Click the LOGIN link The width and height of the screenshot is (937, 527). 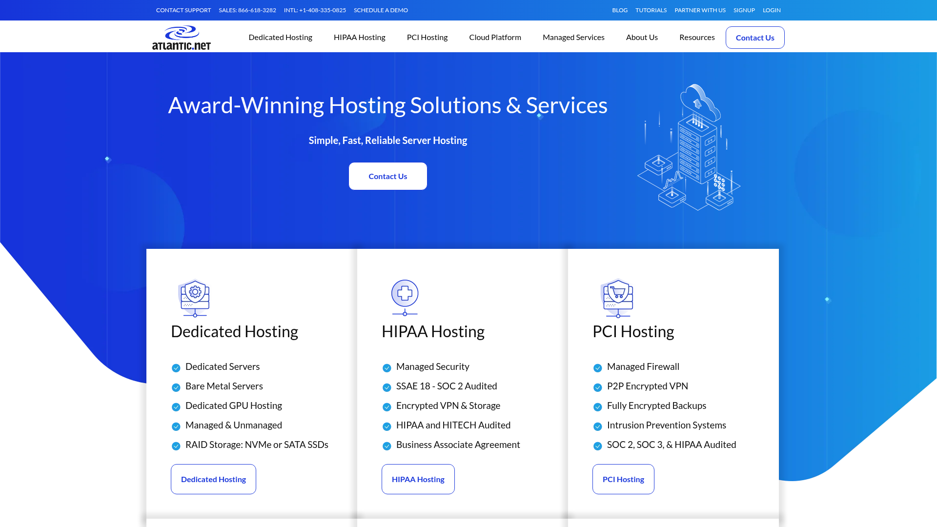point(771,10)
